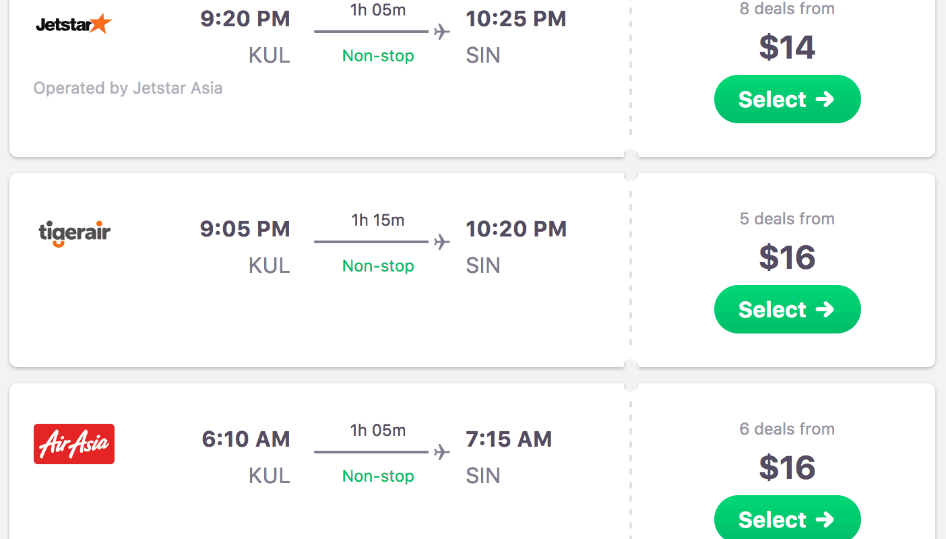Image resolution: width=946 pixels, height=539 pixels.
Task: Click the 7:15 AM arrival time
Action: click(509, 439)
